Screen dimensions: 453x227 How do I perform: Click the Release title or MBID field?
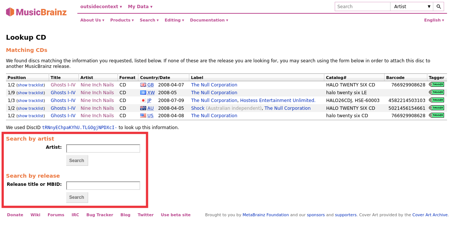pyautogui.click(x=103, y=185)
